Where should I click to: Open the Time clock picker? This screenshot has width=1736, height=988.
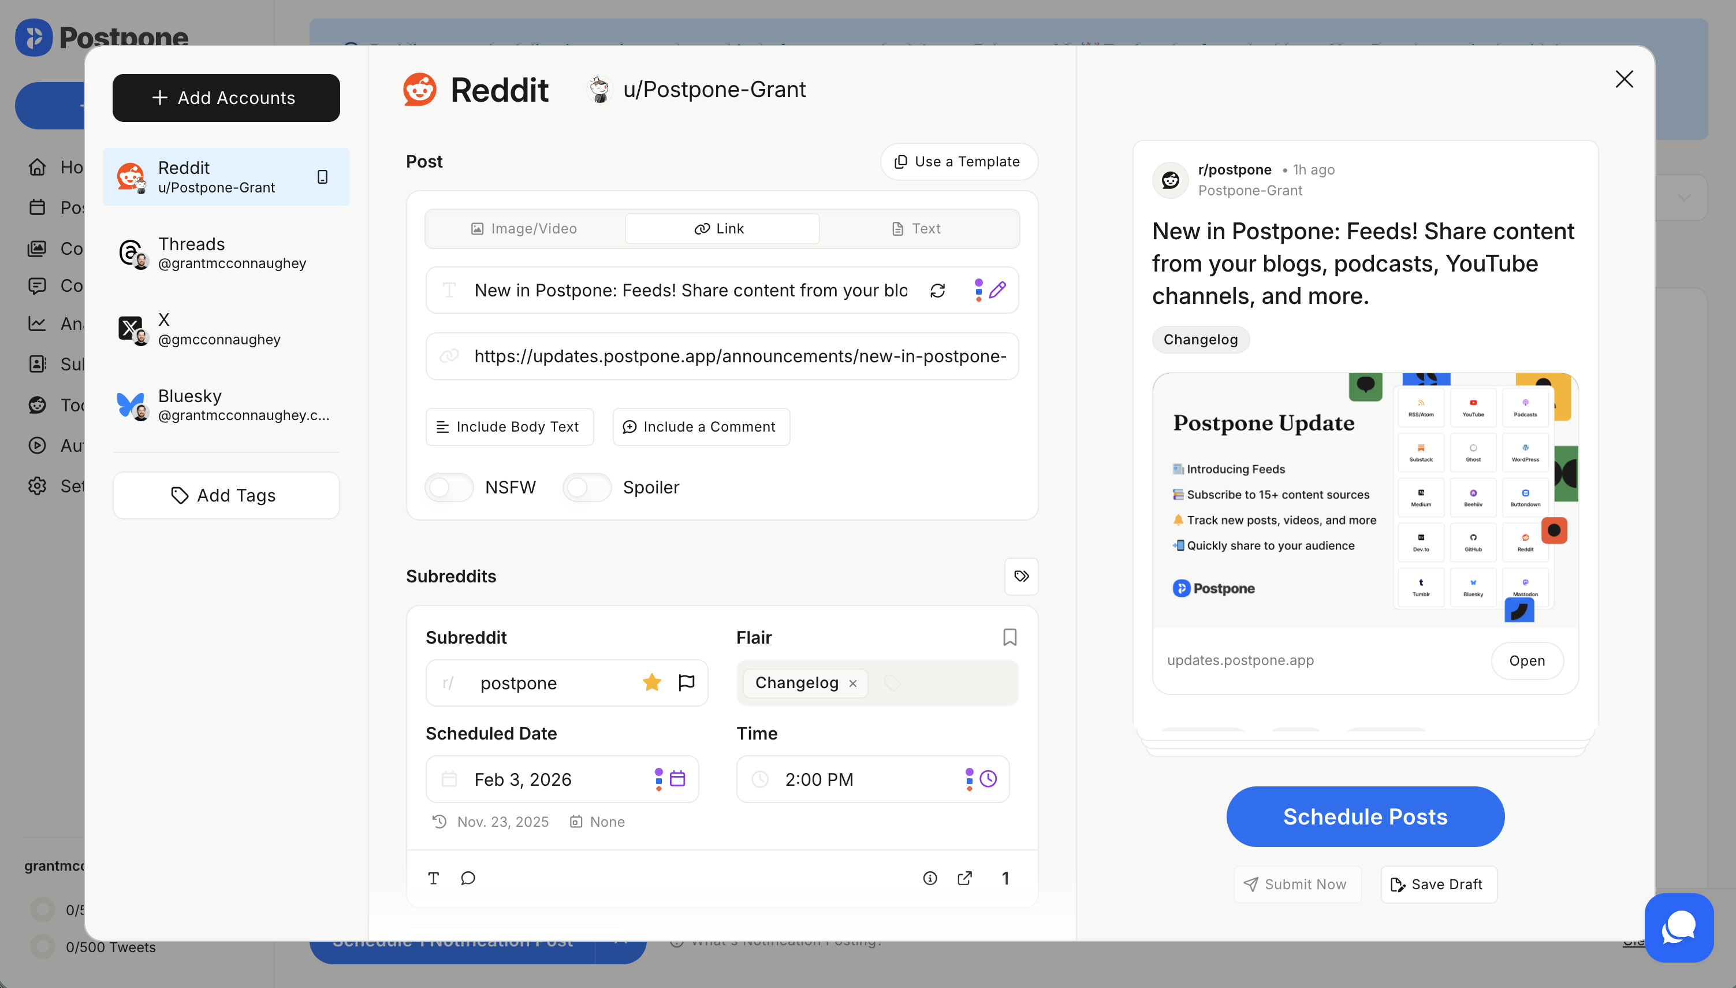point(988,779)
